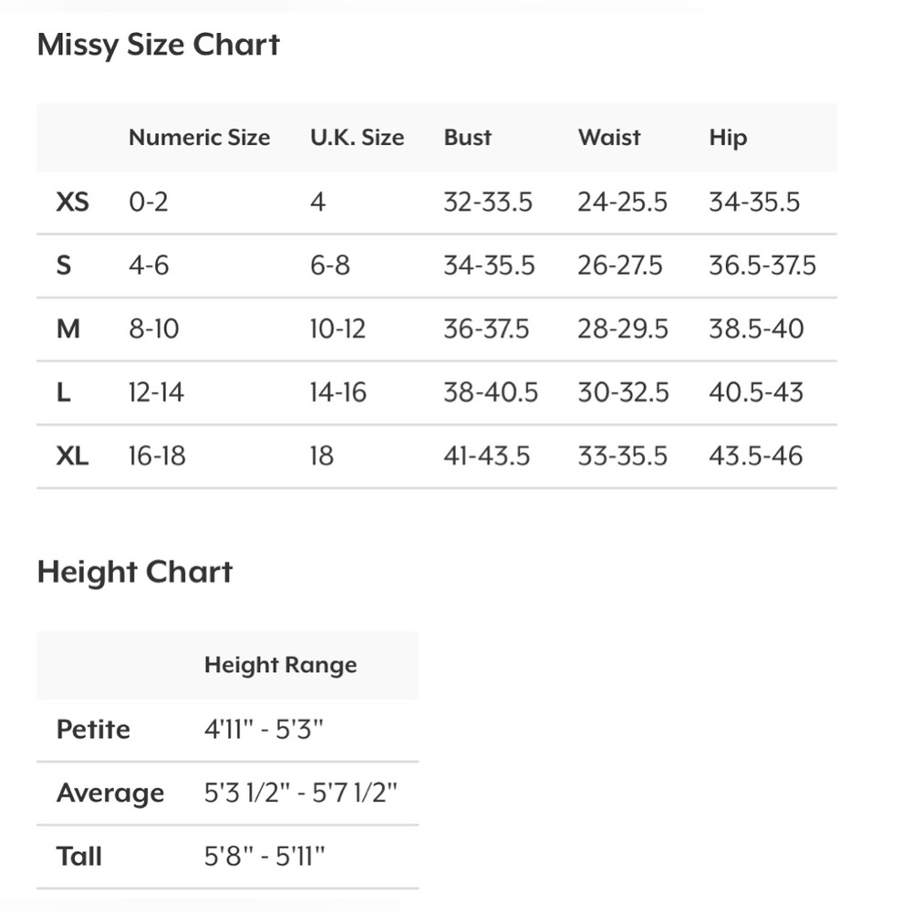Screen dimensions: 912x912
Task: Click the Waist column header
Action: pyautogui.click(x=609, y=138)
